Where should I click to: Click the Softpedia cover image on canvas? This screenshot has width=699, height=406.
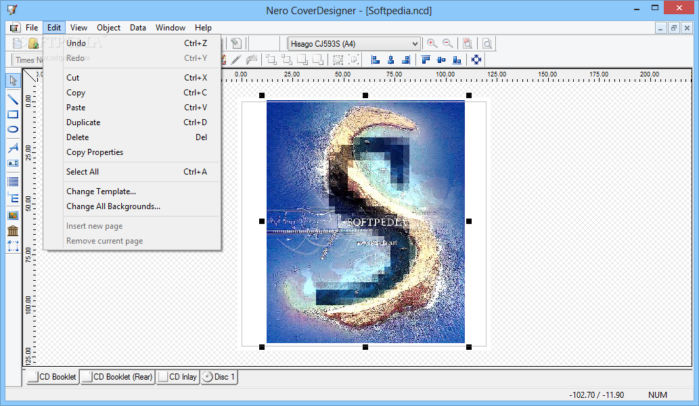tap(365, 222)
